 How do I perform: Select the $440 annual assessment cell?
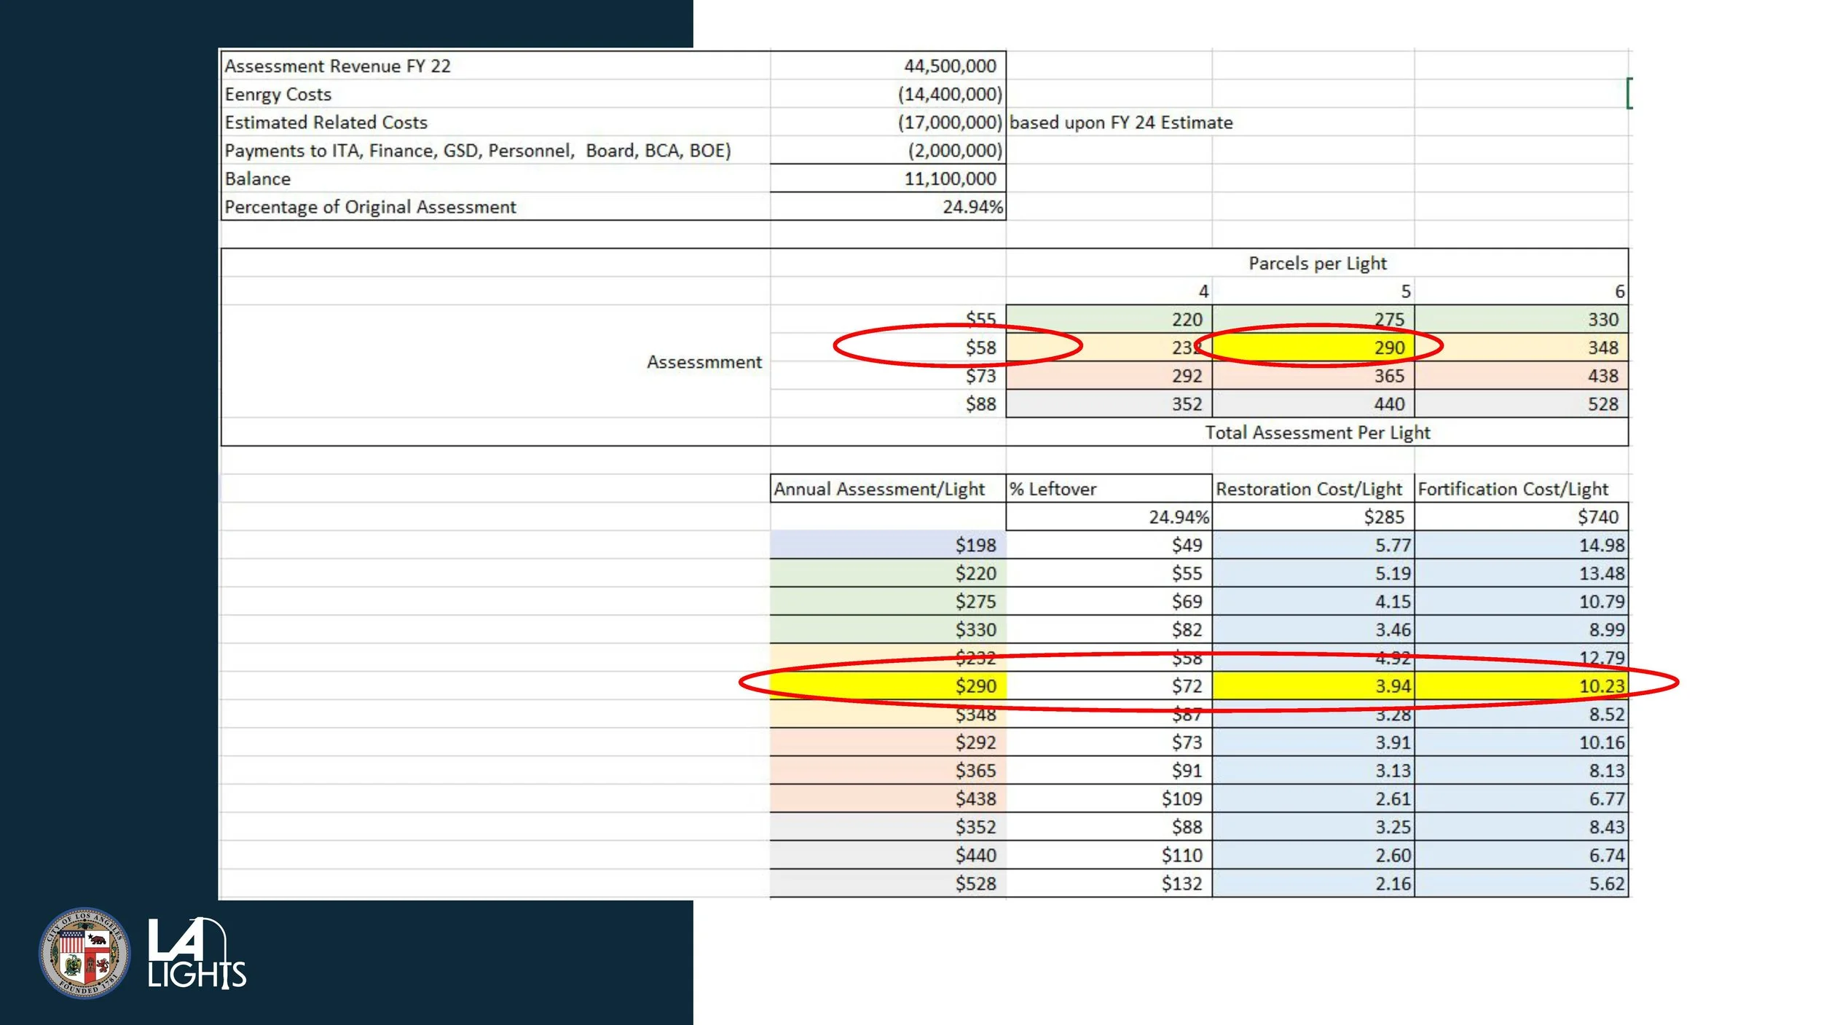point(888,855)
